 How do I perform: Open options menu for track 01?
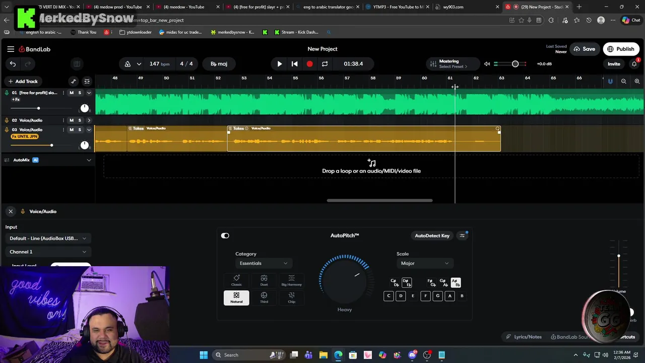tap(63, 93)
